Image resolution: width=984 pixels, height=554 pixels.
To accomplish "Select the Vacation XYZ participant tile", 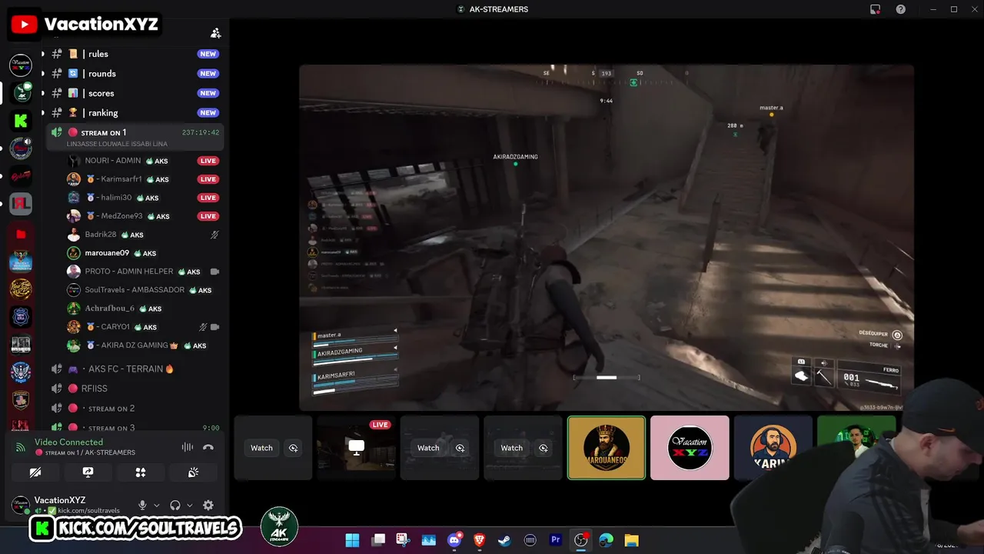I will coord(690,448).
